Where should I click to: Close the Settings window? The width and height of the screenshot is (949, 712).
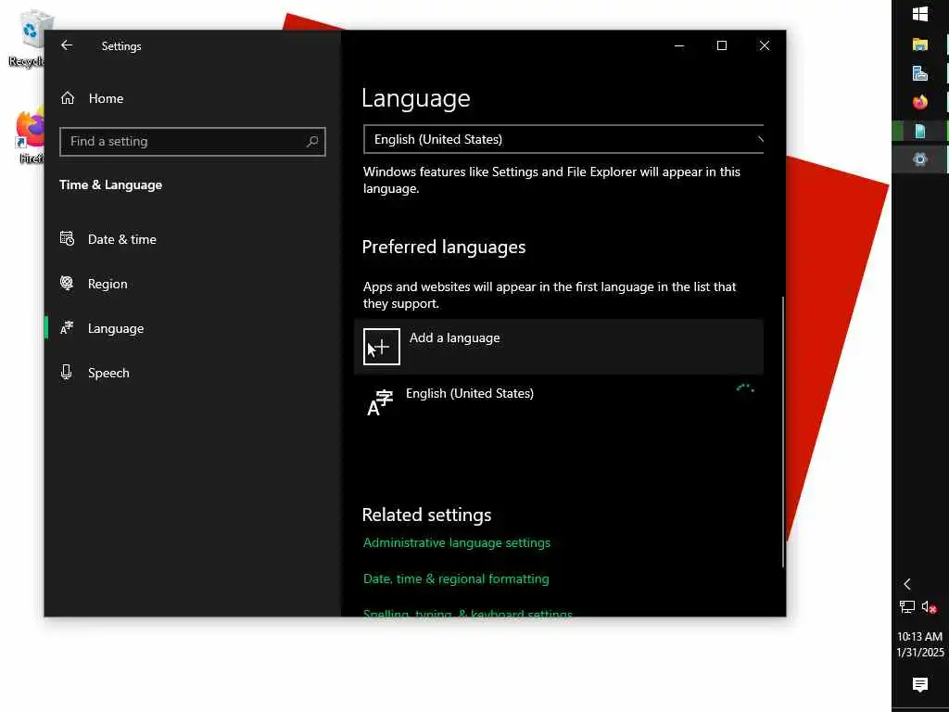point(765,45)
